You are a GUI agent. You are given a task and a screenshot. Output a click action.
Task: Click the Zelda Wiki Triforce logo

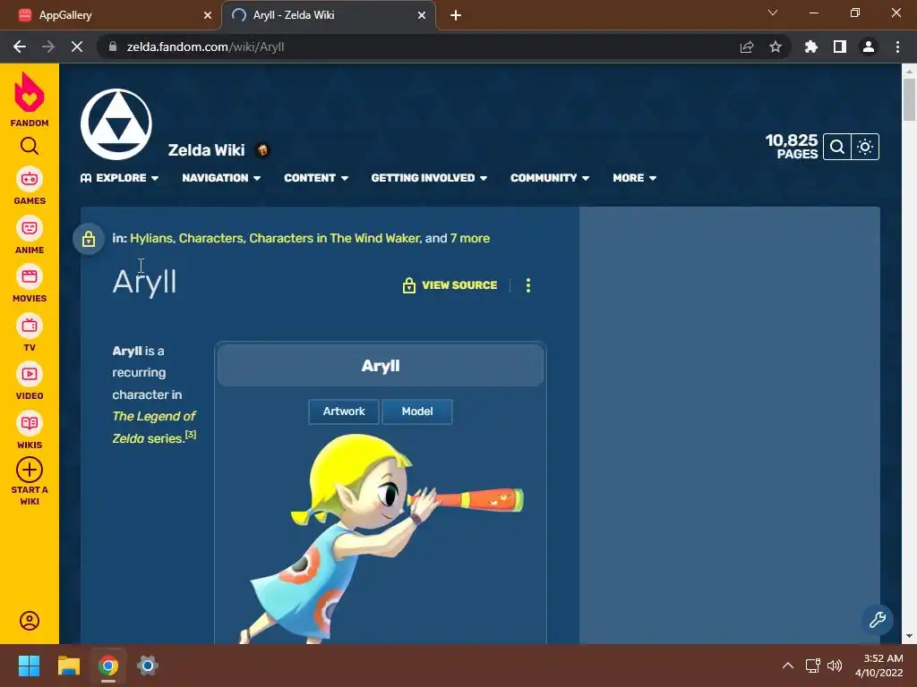pos(116,124)
